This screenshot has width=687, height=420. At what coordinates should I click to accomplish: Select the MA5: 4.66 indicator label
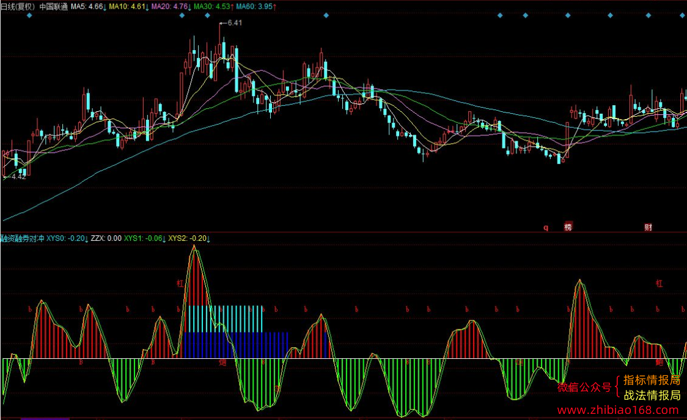89,7
